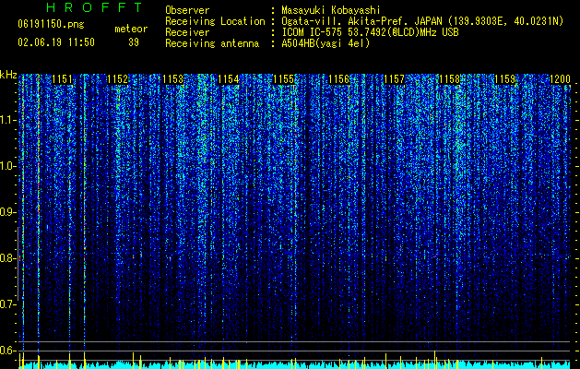Click the Receiving antenna label
Image resolution: width=580 pixels, height=369 pixels.
pos(212,43)
